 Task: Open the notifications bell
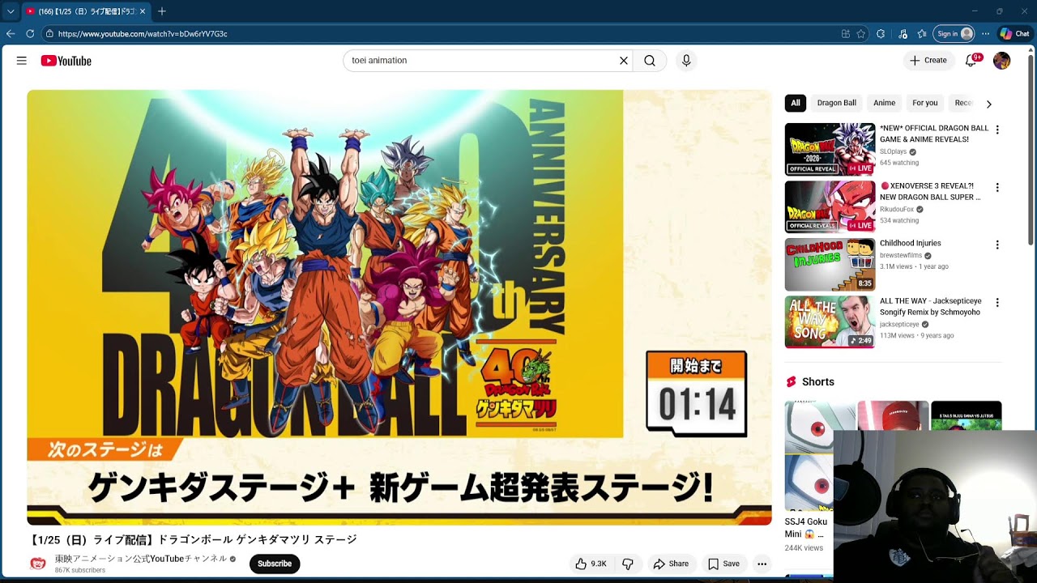(971, 61)
